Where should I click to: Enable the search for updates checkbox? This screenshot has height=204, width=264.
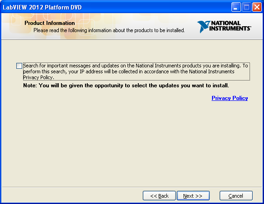click(x=19, y=66)
